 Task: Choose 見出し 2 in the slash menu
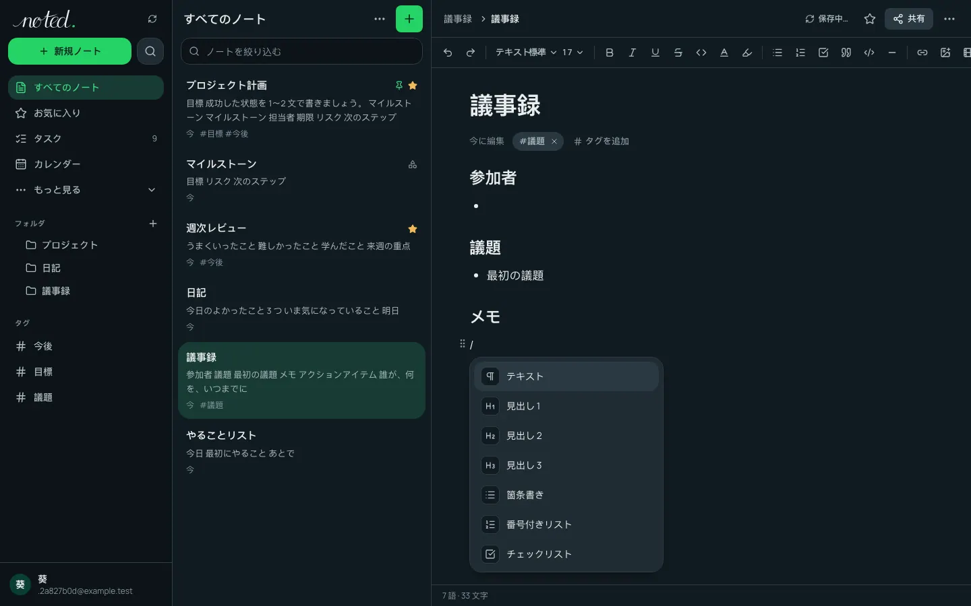click(x=566, y=436)
